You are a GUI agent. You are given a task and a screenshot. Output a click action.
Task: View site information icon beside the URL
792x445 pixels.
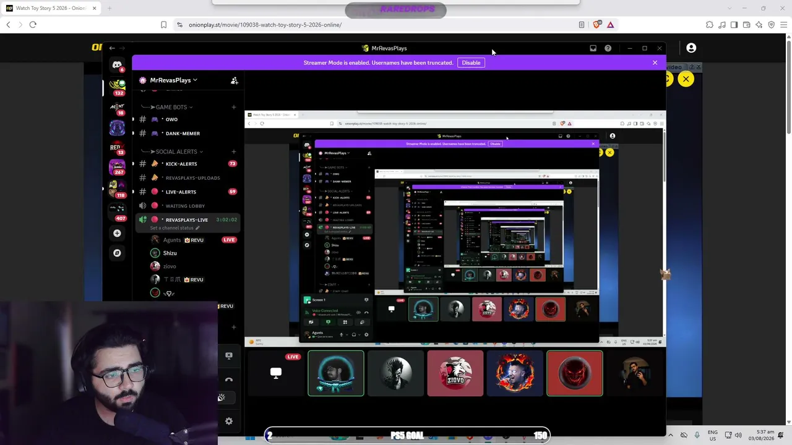point(179,25)
